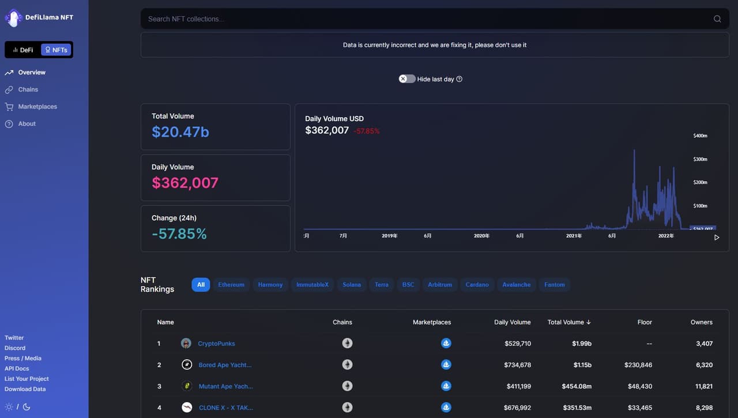This screenshot has height=418, width=738.
Task: Switch to light mode with sun icon
Action: tap(9, 407)
